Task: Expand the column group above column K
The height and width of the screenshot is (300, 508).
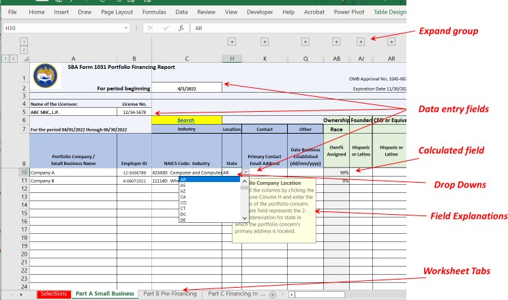Action: click(x=264, y=42)
